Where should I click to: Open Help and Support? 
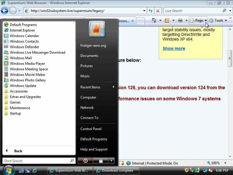click(x=94, y=149)
